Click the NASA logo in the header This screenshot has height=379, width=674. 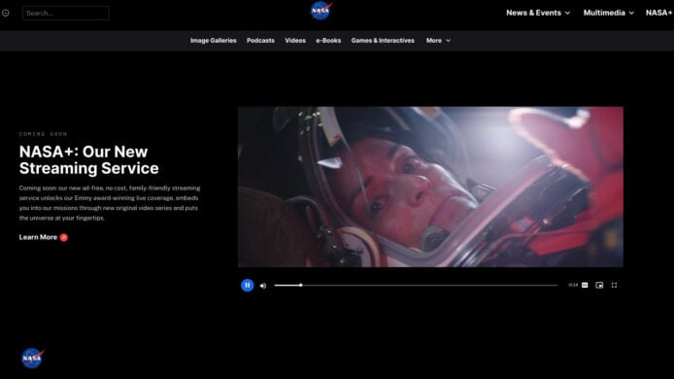[321, 11]
